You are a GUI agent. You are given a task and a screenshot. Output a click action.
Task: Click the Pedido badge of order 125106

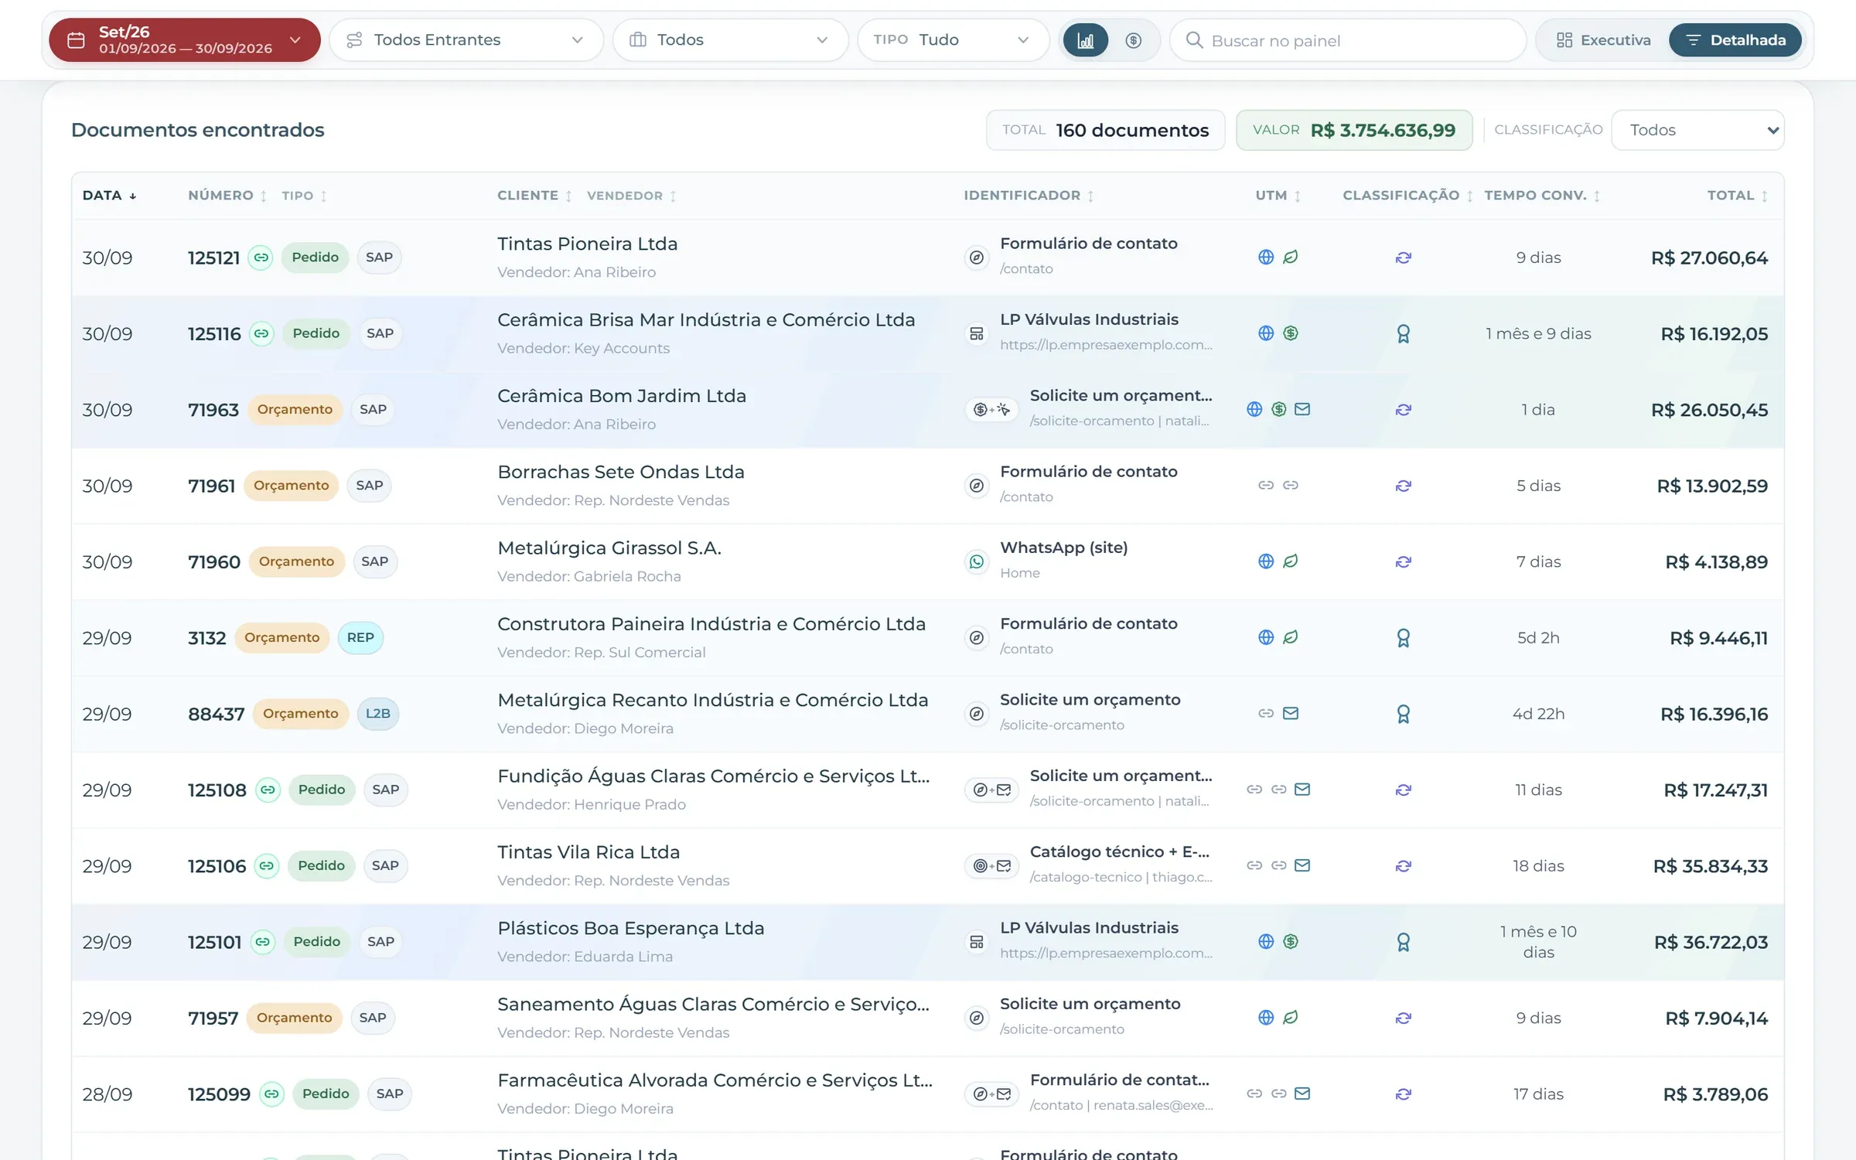[321, 865]
